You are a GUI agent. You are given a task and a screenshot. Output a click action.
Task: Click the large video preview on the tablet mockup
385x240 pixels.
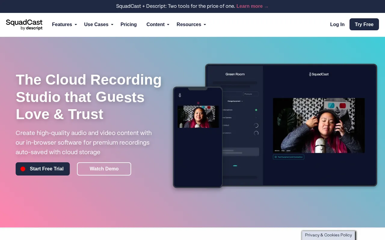click(x=319, y=125)
